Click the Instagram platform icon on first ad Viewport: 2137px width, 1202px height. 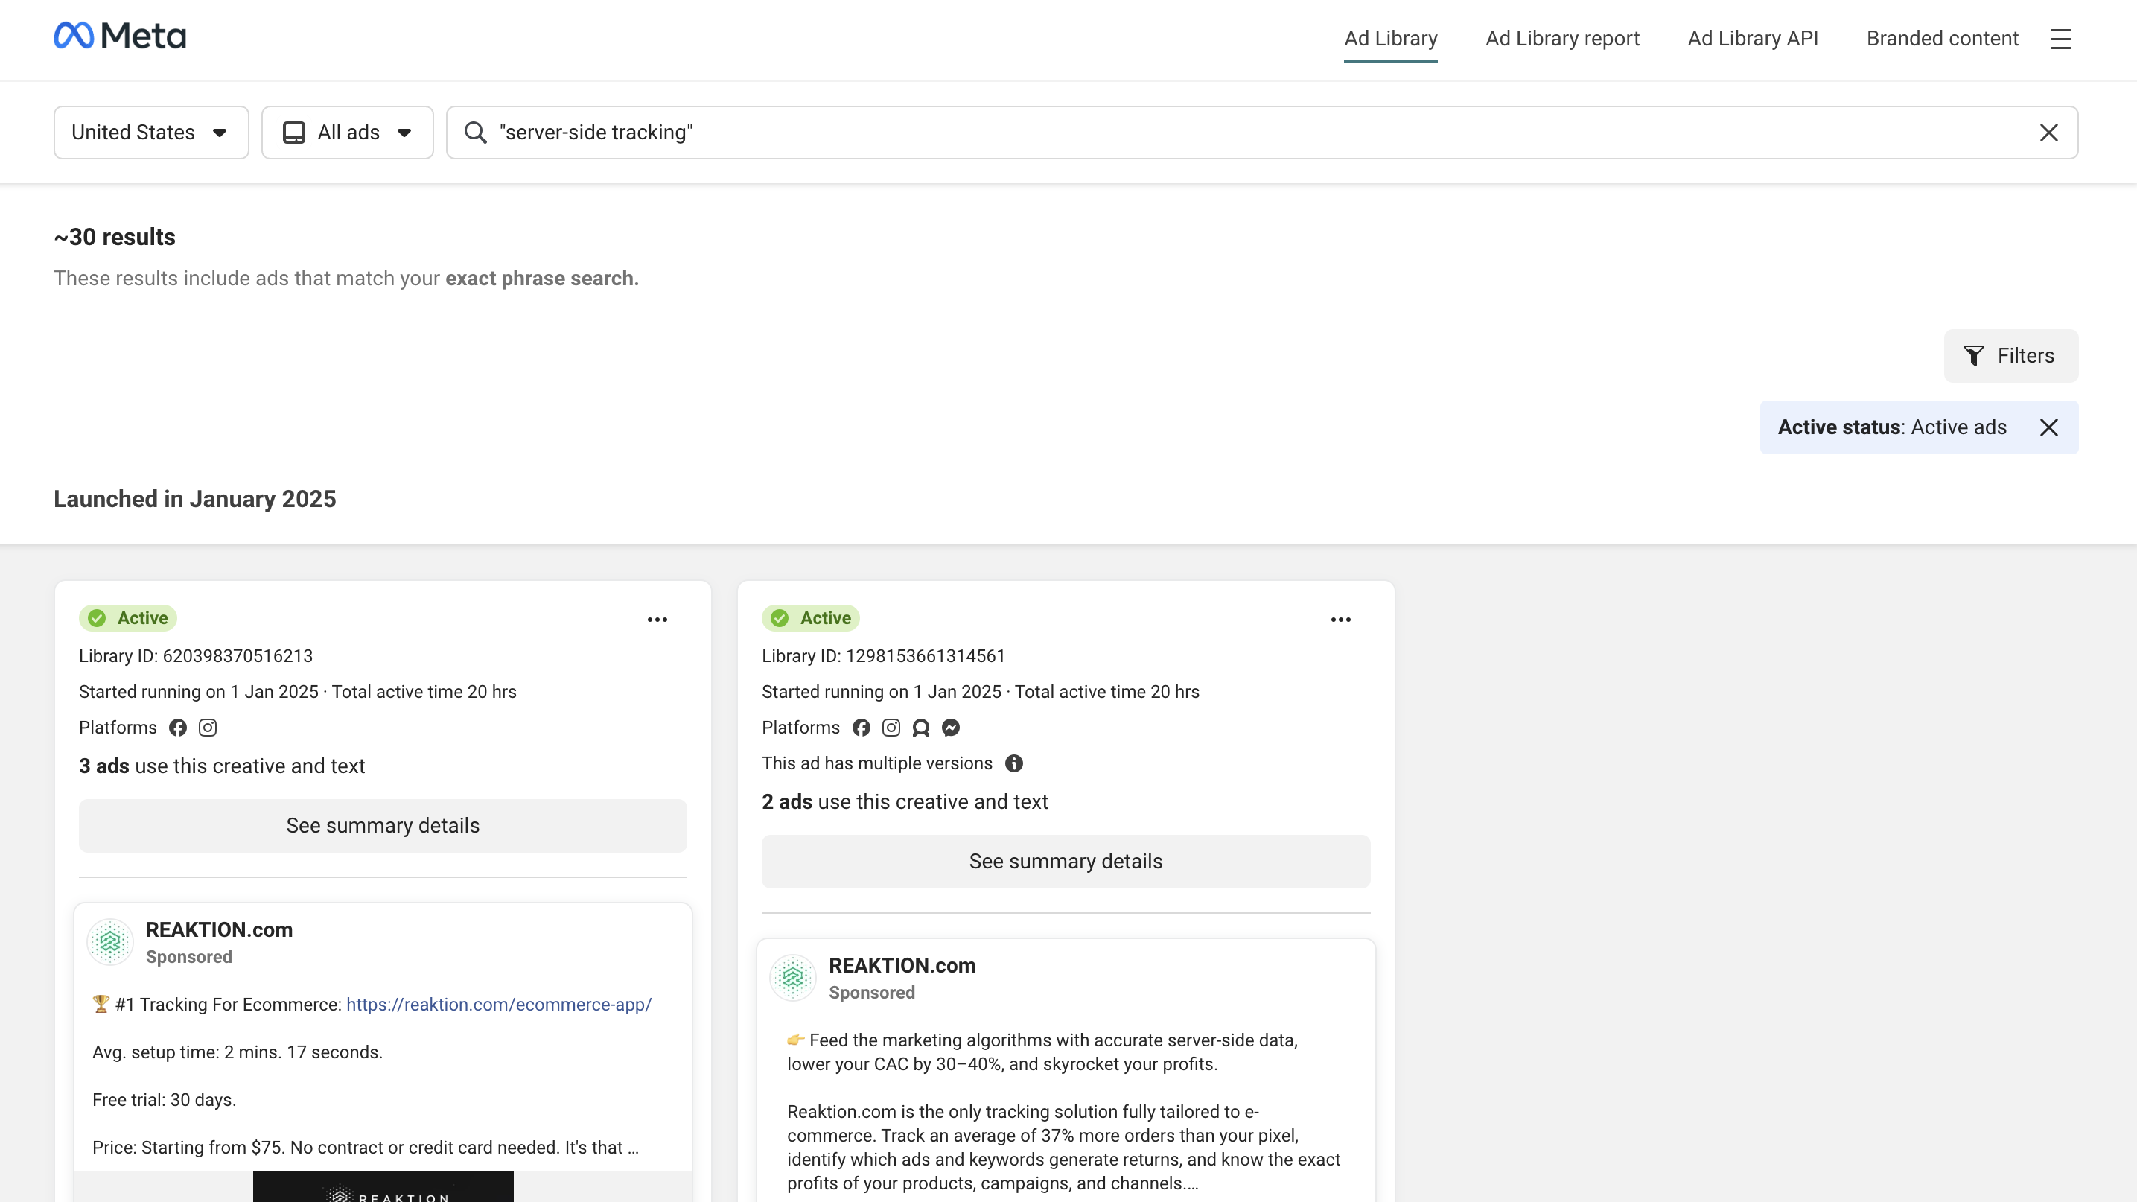click(x=207, y=726)
